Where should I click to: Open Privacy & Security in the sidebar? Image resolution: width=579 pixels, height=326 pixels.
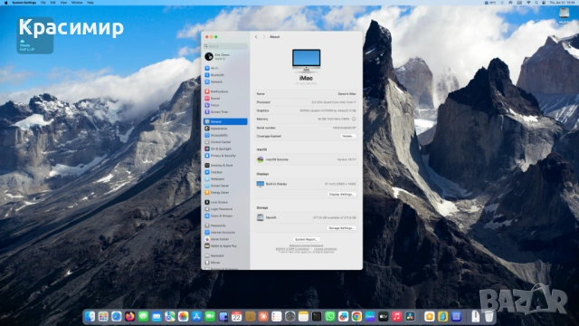click(225, 156)
